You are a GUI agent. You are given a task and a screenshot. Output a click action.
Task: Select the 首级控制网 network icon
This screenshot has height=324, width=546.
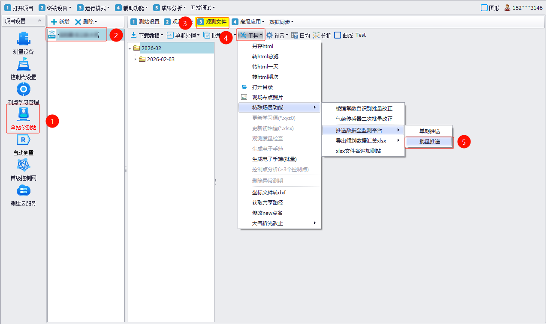tap(23, 166)
